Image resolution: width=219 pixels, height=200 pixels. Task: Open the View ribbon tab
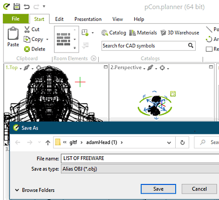pos(118,19)
